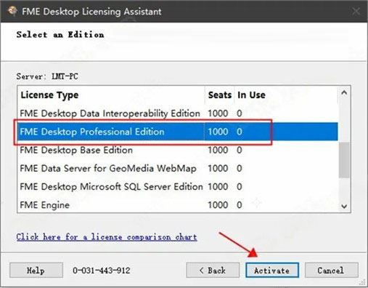Select FME Desktop Microsoft SQL Server Edition
The height and width of the screenshot is (288, 368).
[x=177, y=187]
